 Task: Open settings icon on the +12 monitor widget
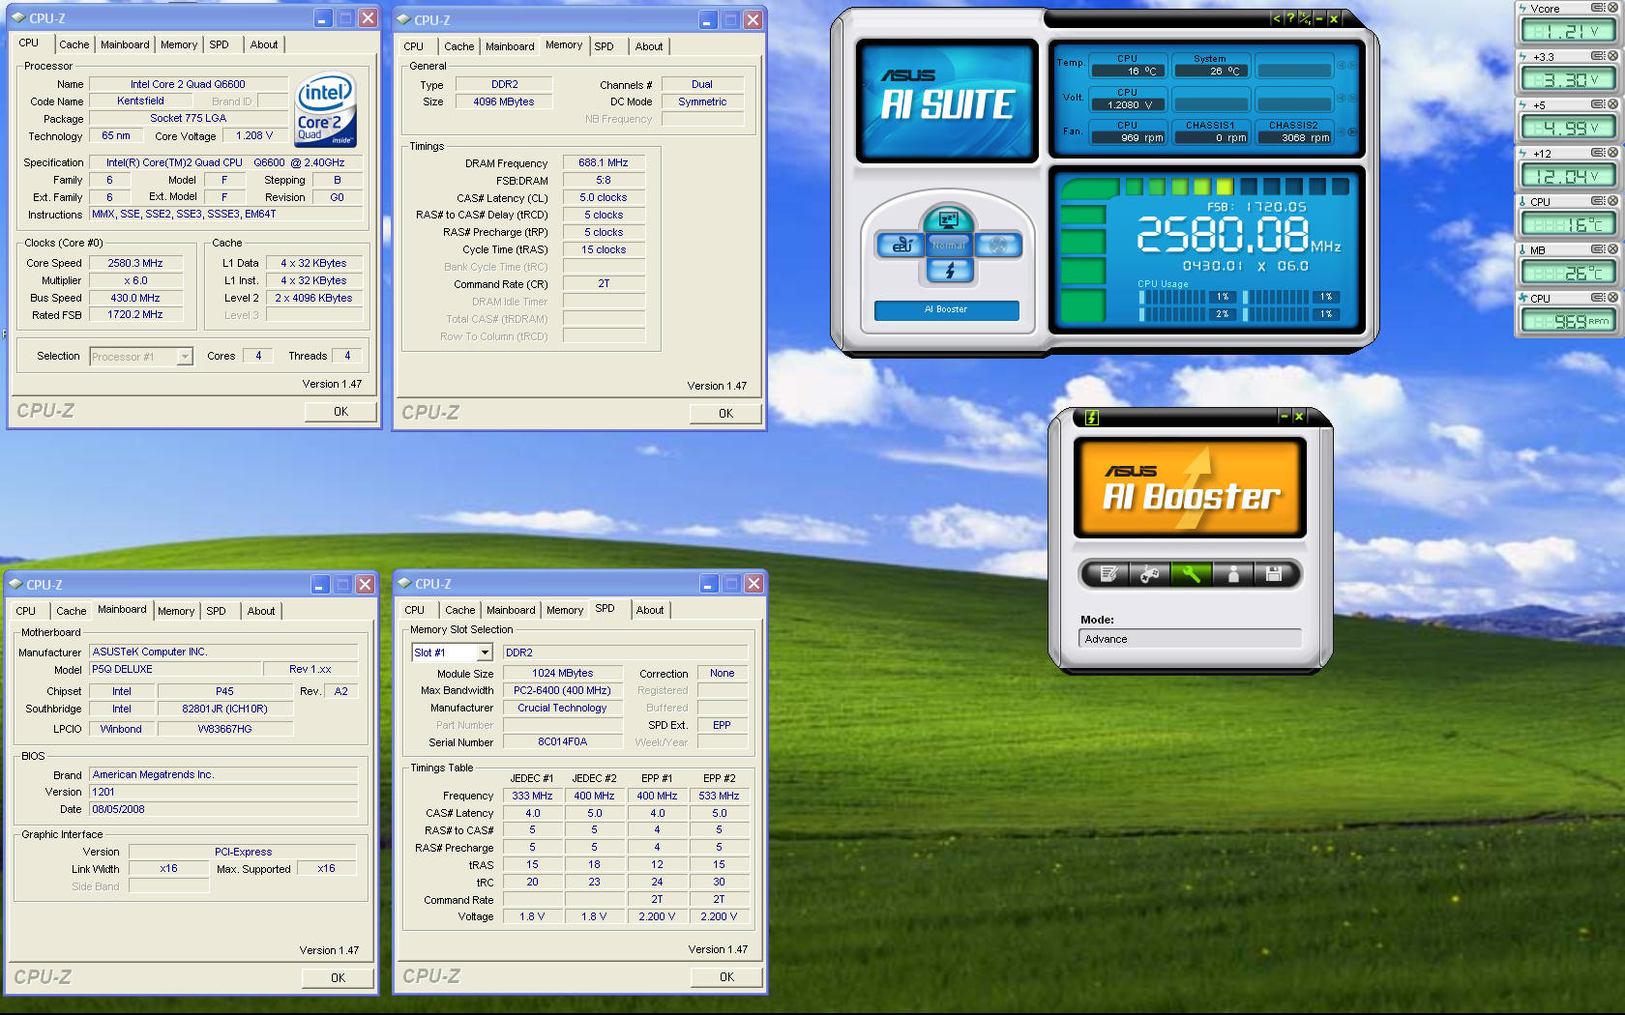[x=1598, y=153]
